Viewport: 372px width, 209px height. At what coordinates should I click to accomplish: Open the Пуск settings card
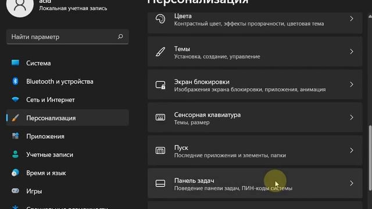pos(255,150)
